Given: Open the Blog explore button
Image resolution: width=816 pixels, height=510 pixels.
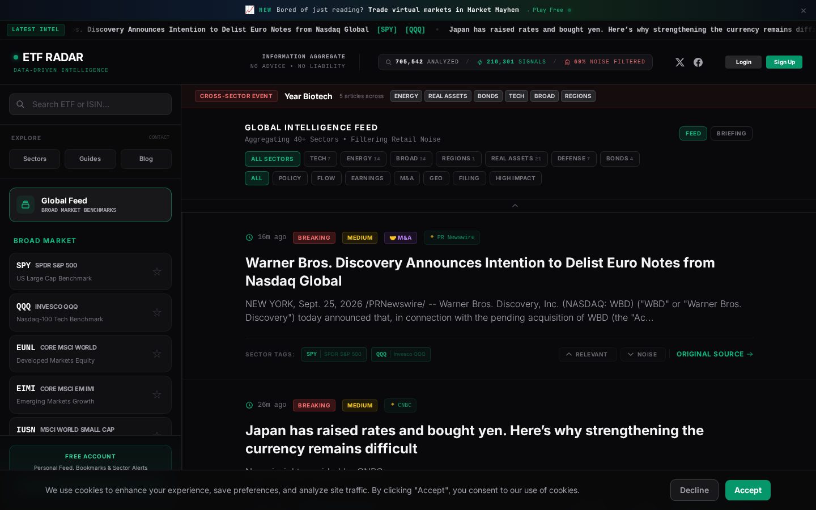Looking at the screenshot, I should 146,159.
